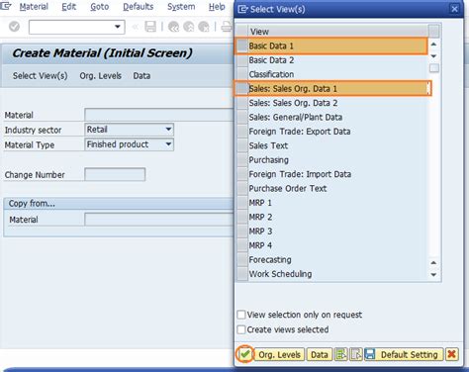Select the Basic Data 1 row selector

(x=242, y=46)
